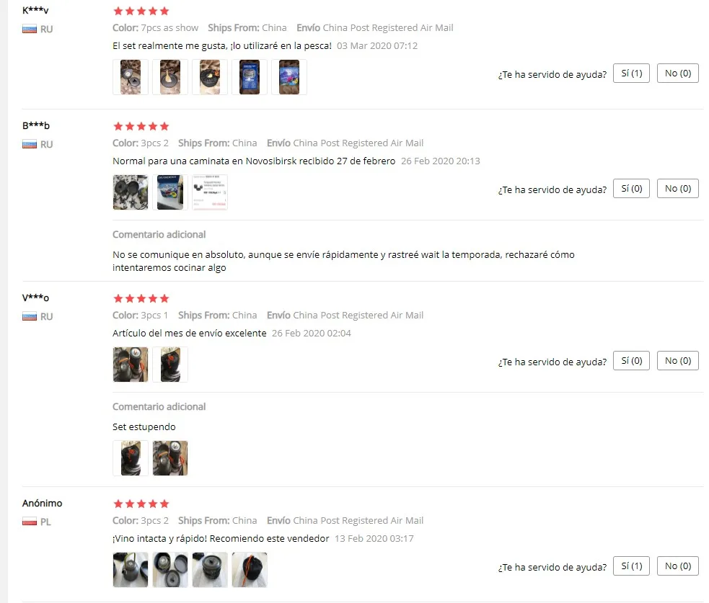The width and height of the screenshot is (709, 603).
Task: Open first kettle photo in V***o's review
Action: coord(131,365)
